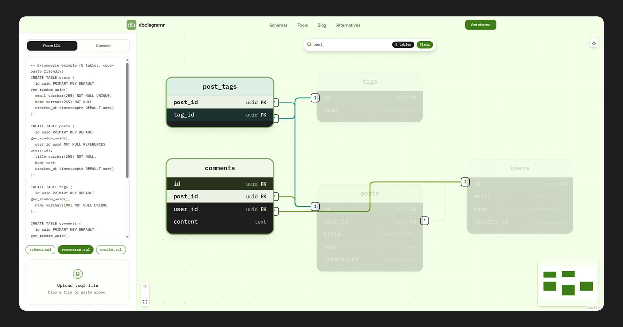The height and width of the screenshot is (327, 623).
Task: Click the content row in comments
Action: pos(220,222)
